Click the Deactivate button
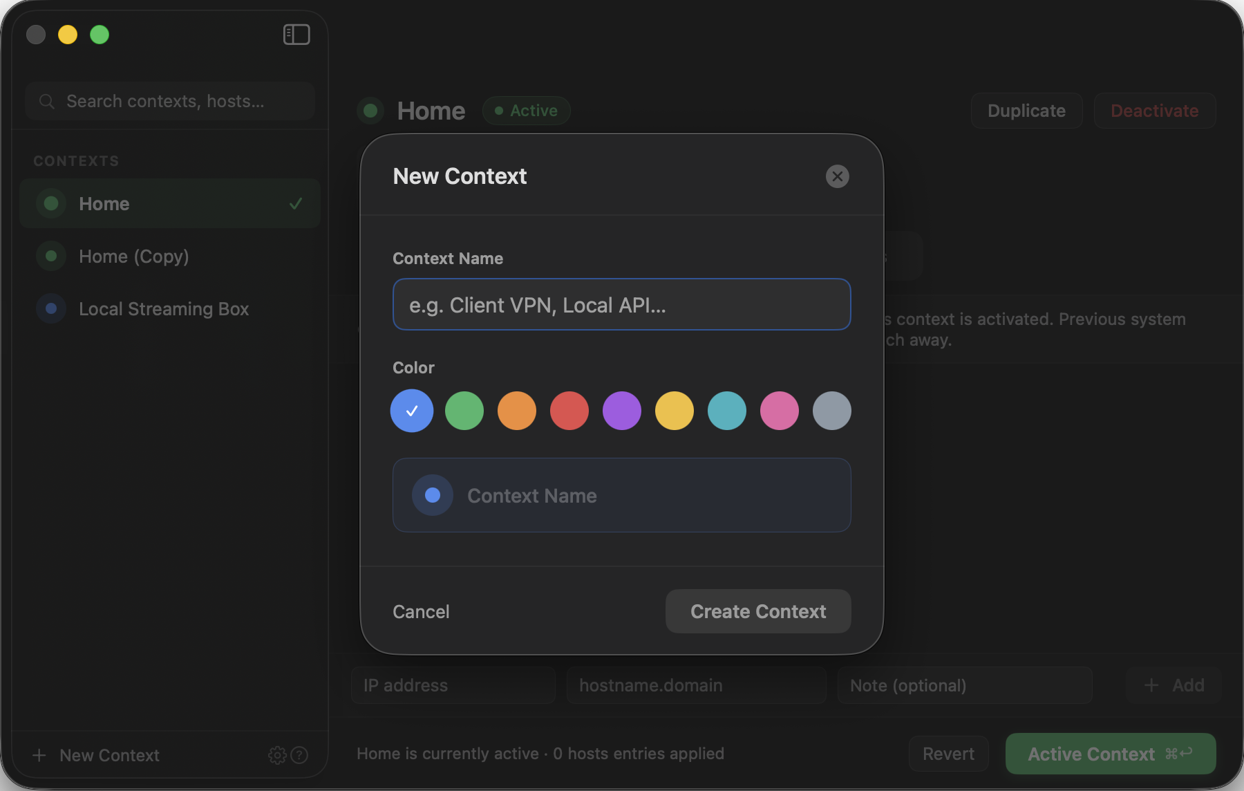1244x791 pixels. coord(1154,111)
